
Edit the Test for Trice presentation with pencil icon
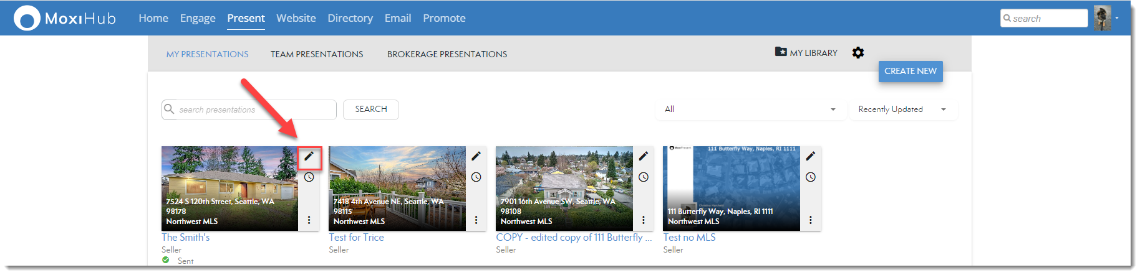tap(476, 157)
